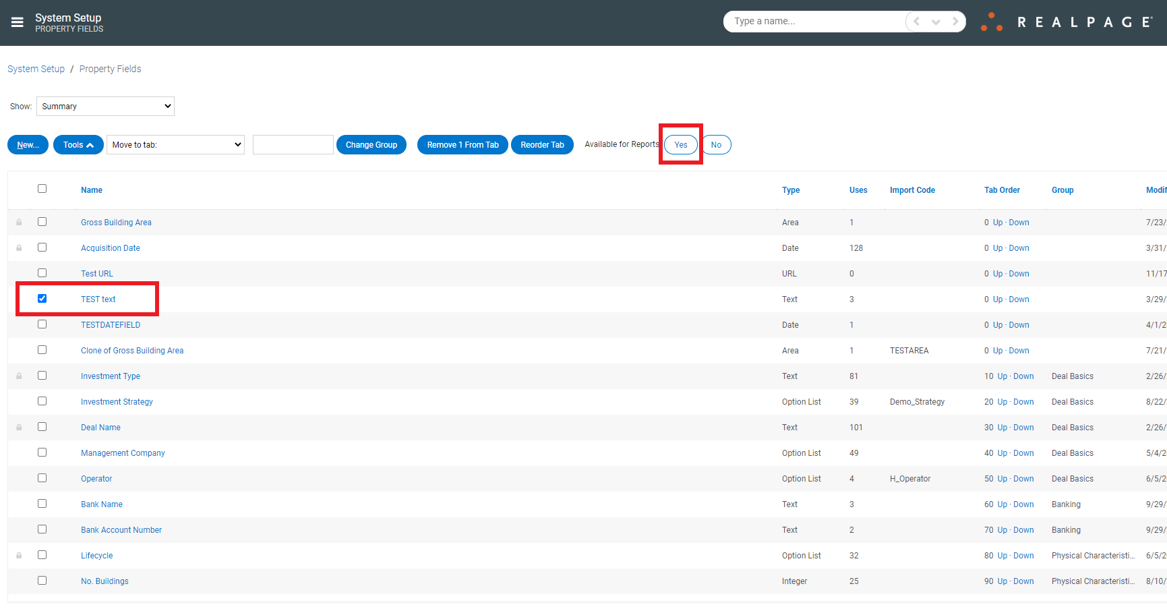1167x609 pixels.
Task: Click the lock icon beside Acquisition Date
Action: [x=19, y=248]
